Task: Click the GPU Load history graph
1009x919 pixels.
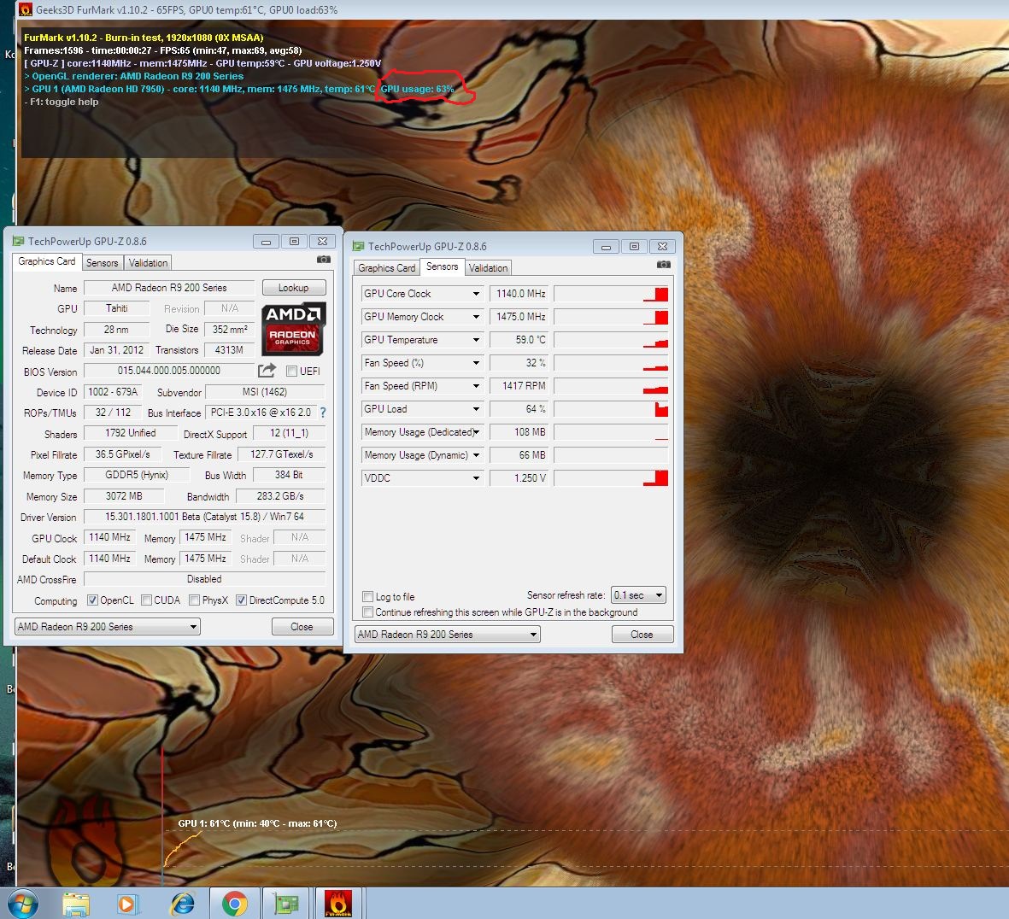Action: (x=611, y=409)
